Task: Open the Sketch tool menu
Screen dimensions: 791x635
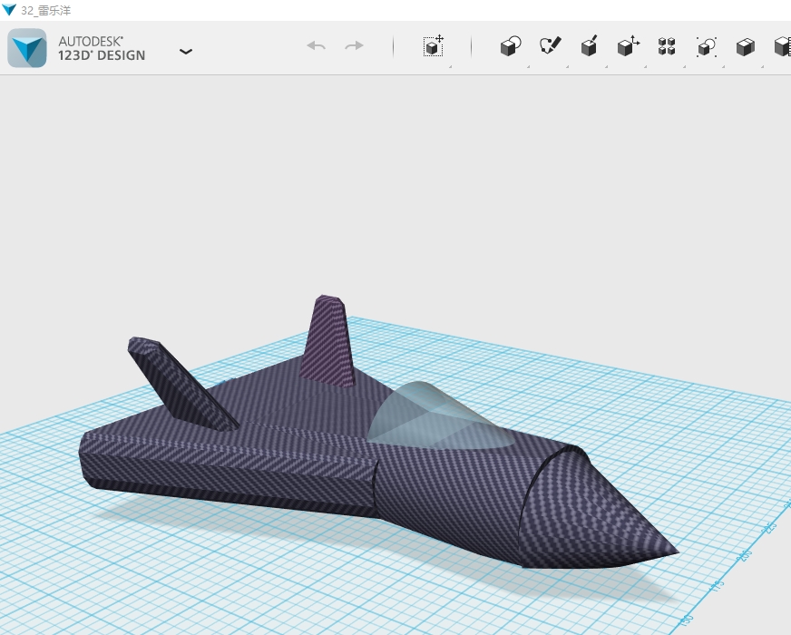Action: [550, 46]
